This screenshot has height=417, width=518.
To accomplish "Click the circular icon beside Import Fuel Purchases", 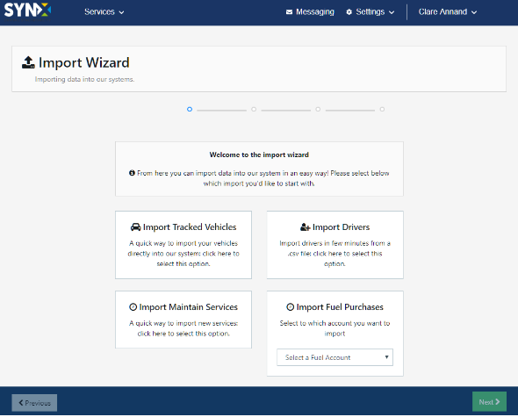I will tap(290, 307).
